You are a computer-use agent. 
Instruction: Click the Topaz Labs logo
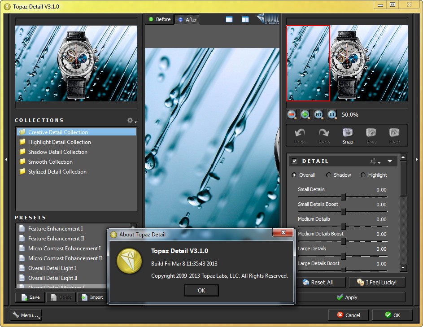(x=268, y=19)
